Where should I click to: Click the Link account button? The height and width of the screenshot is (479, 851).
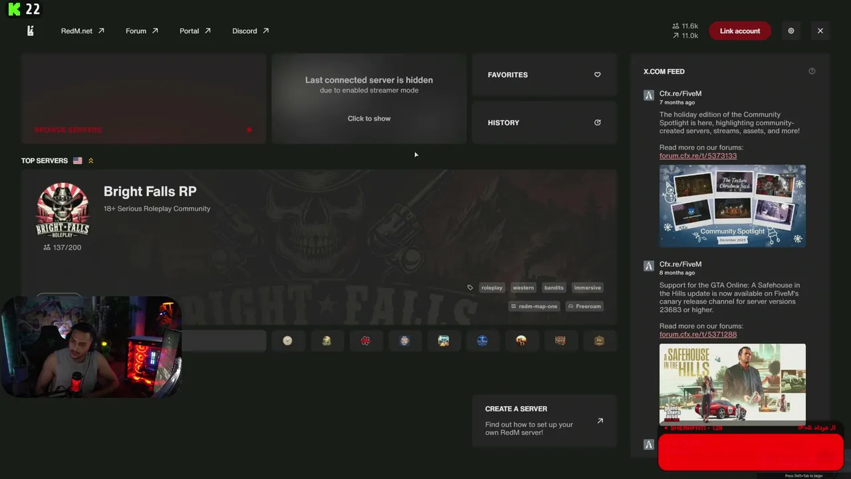[739, 31]
